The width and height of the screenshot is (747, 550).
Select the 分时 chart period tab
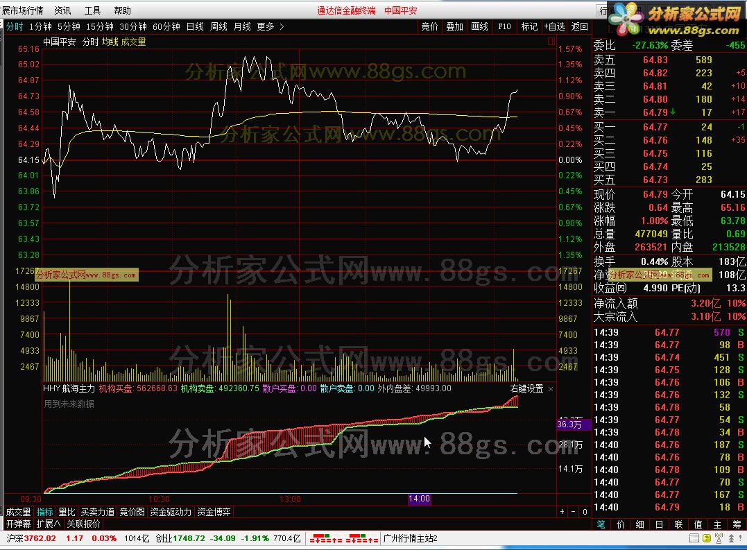(15, 26)
